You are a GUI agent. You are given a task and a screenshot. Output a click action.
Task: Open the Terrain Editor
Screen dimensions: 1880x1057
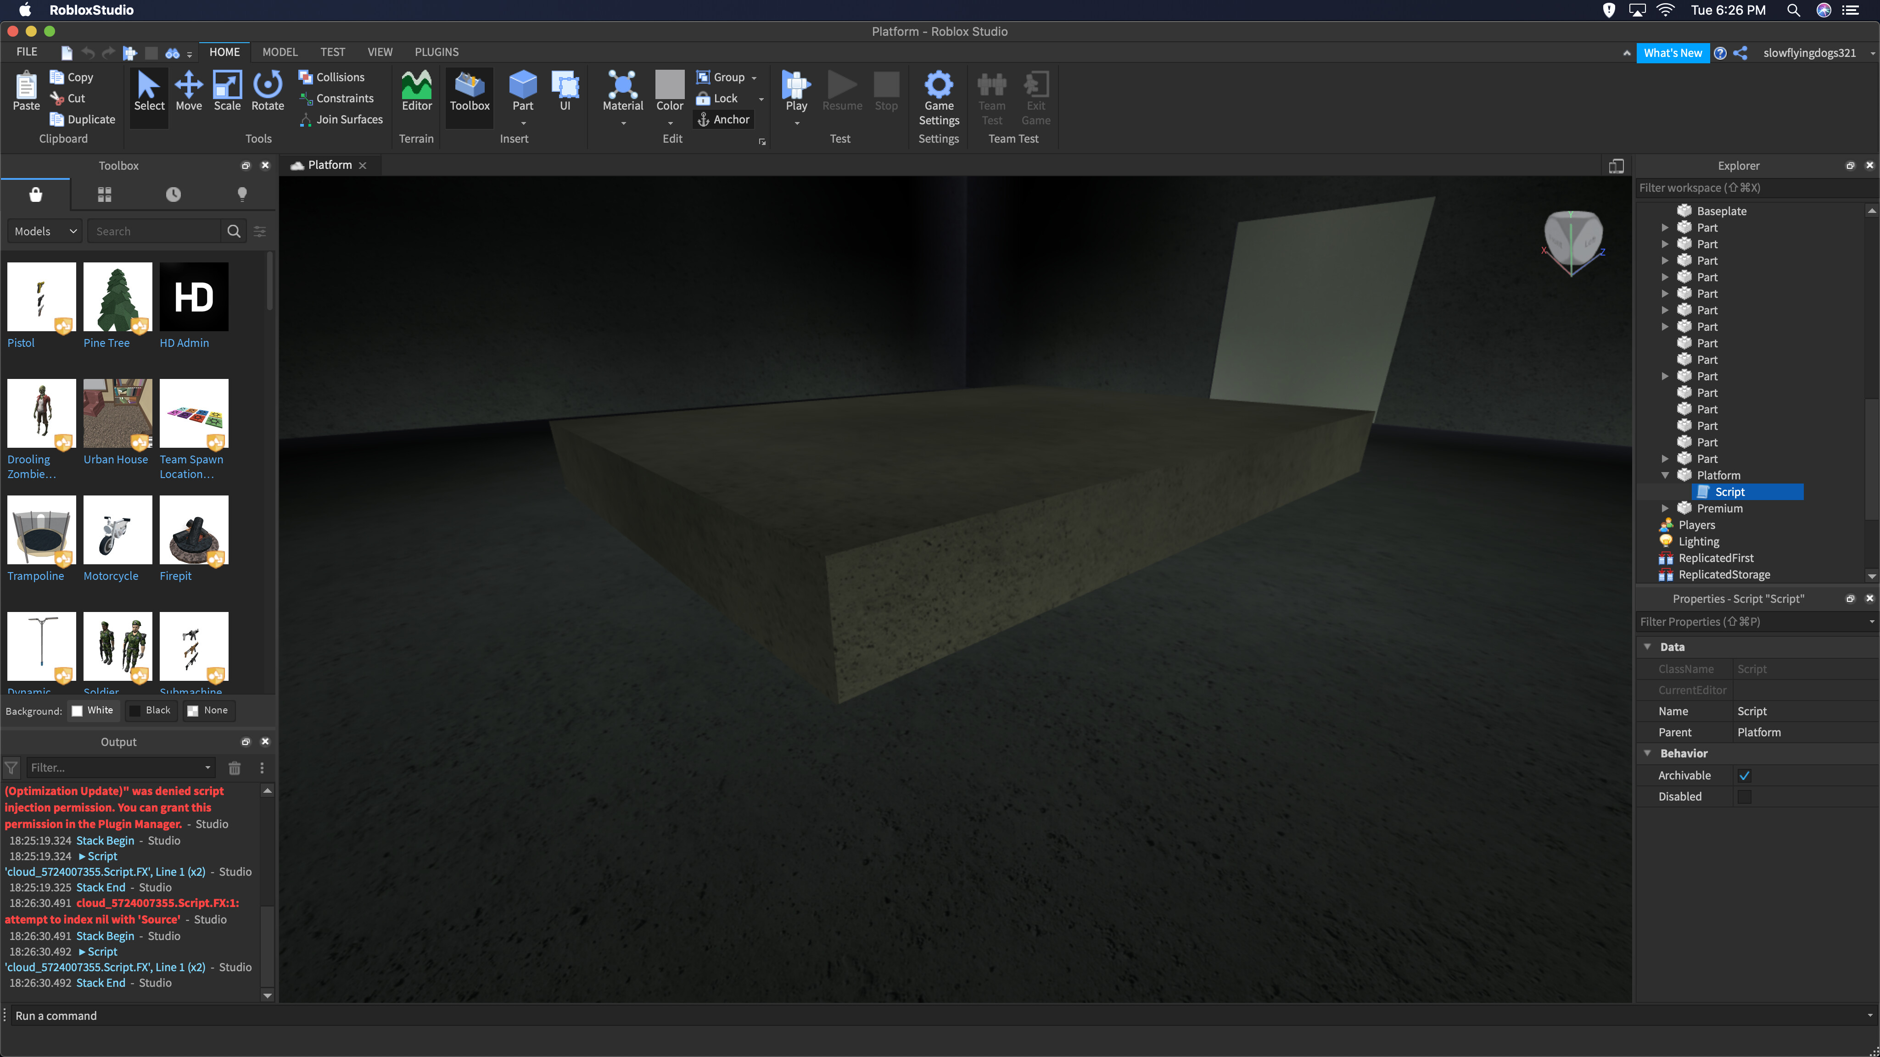point(417,91)
